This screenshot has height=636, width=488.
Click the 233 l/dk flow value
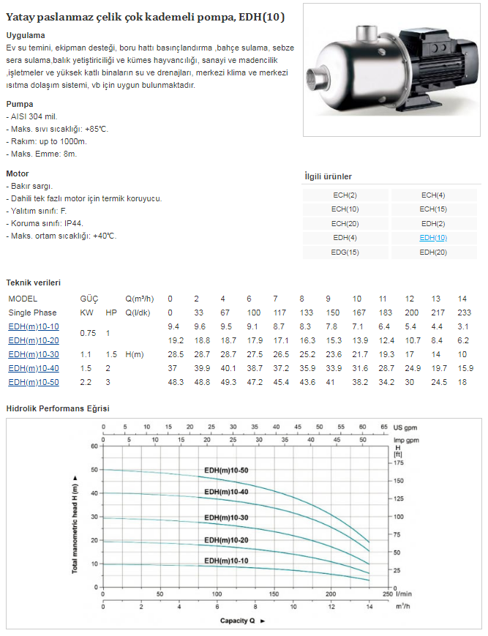[465, 313]
